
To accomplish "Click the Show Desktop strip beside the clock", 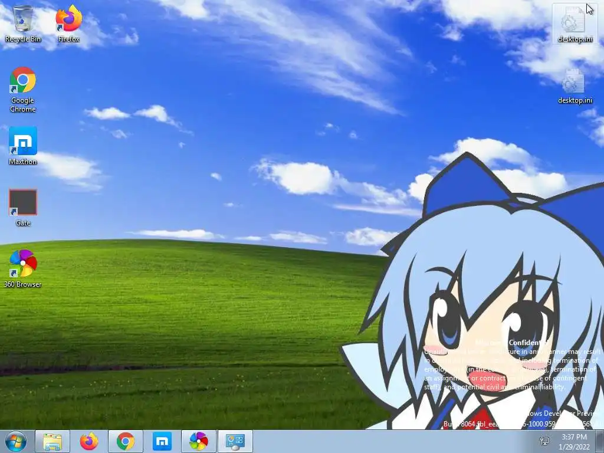I will click(600, 441).
